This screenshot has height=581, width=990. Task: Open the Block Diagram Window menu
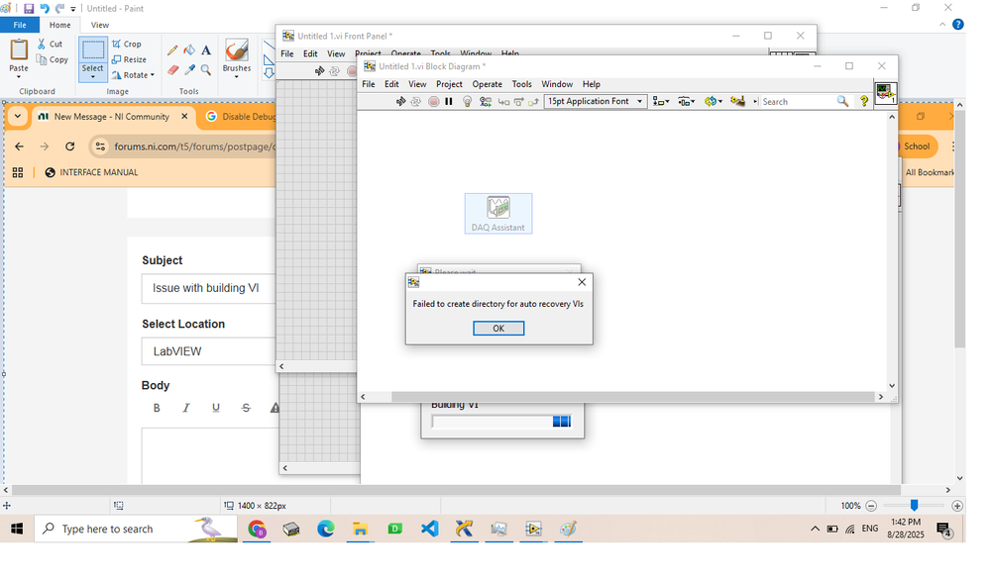click(x=557, y=84)
